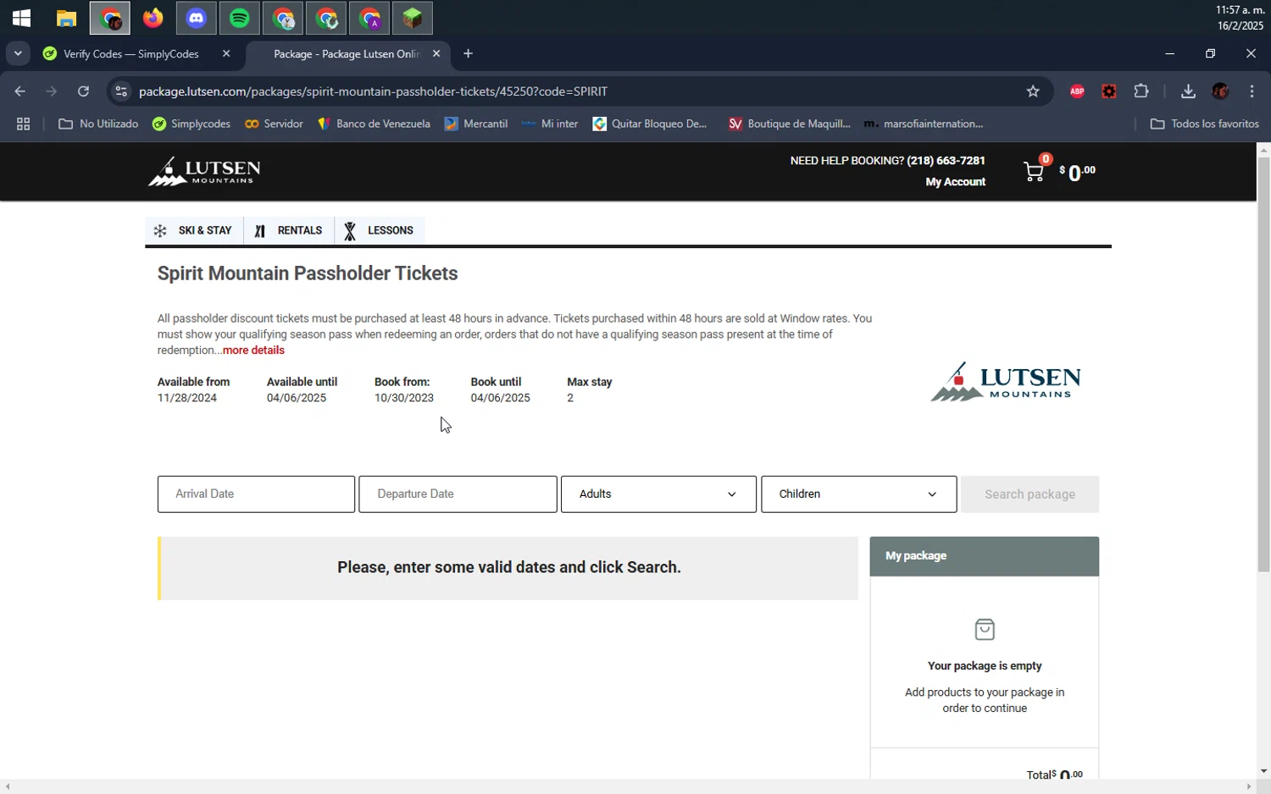Open Simplycodes bookmark

191,124
